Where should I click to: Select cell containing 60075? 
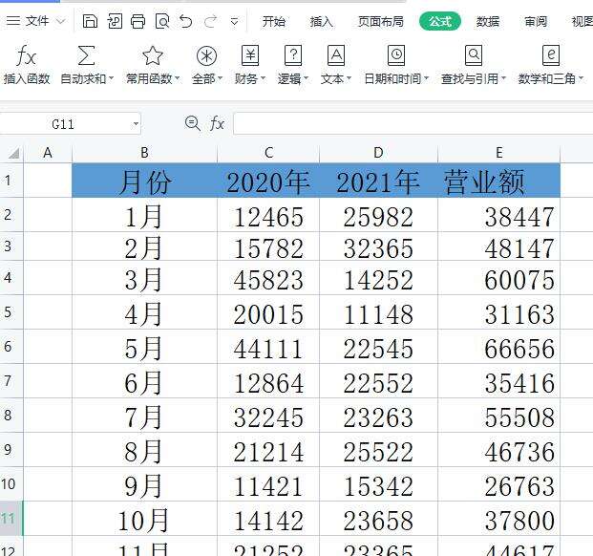[498, 278]
